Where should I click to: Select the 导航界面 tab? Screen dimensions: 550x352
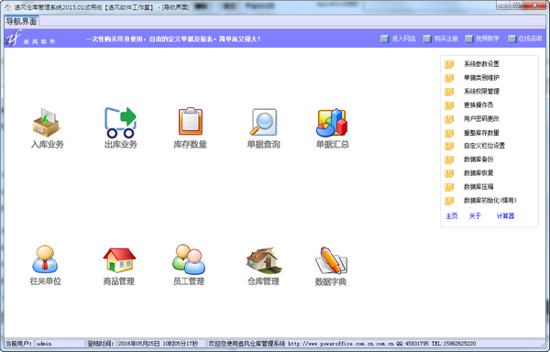pos(21,21)
